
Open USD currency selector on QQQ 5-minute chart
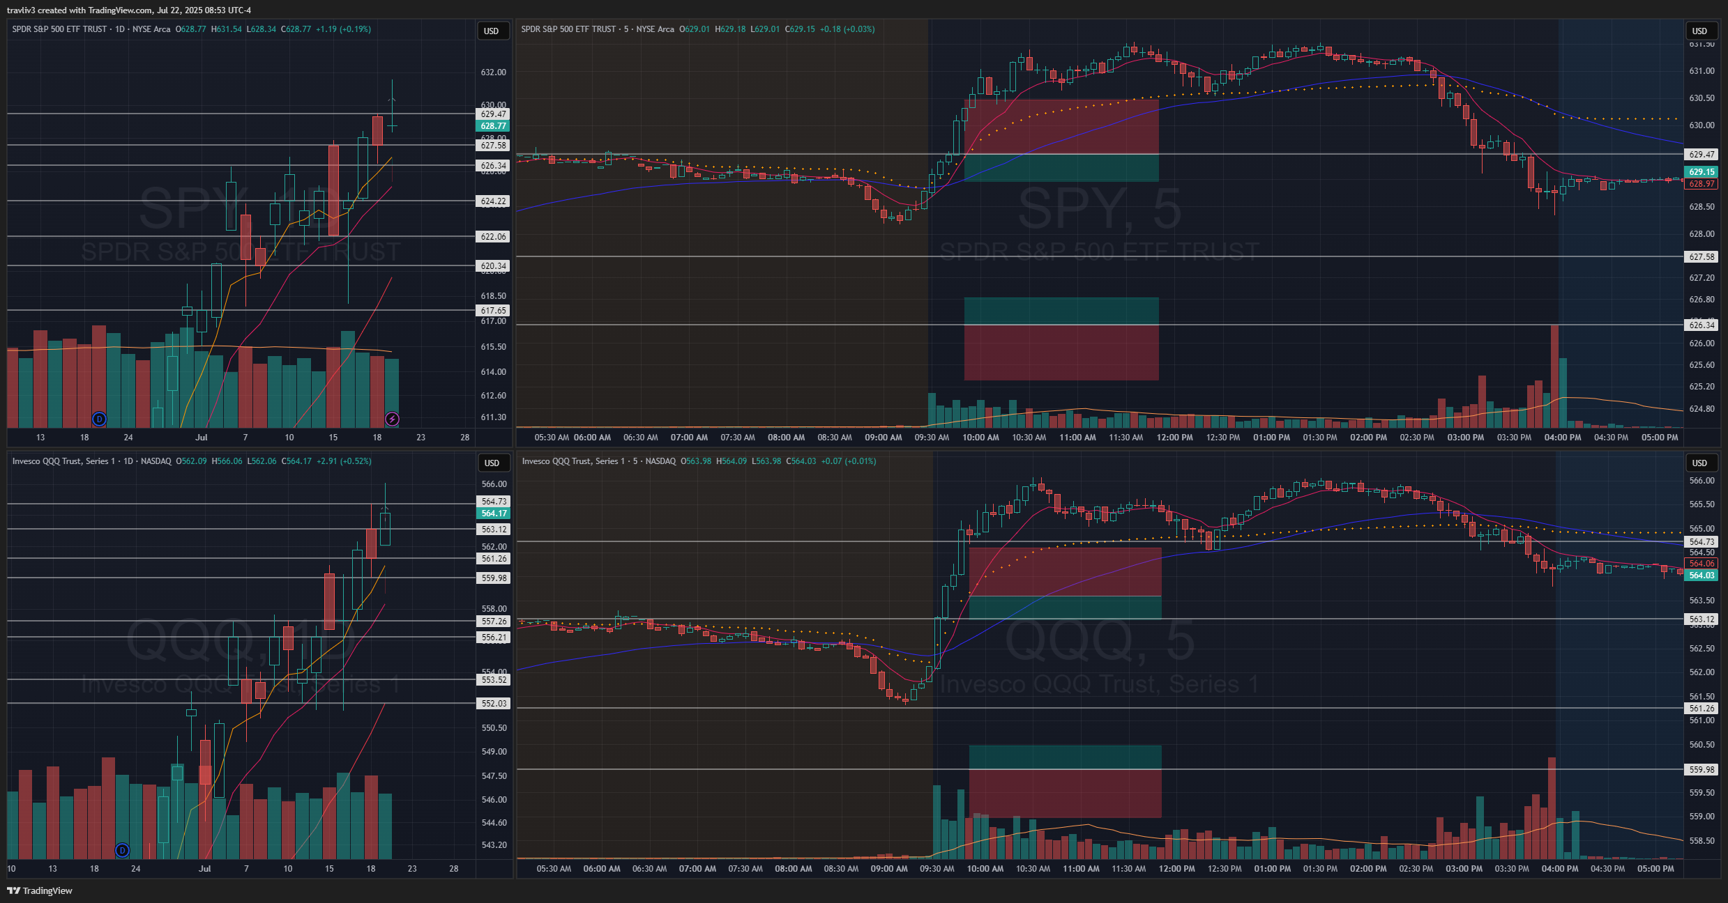pyautogui.click(x=1699, y=463)
